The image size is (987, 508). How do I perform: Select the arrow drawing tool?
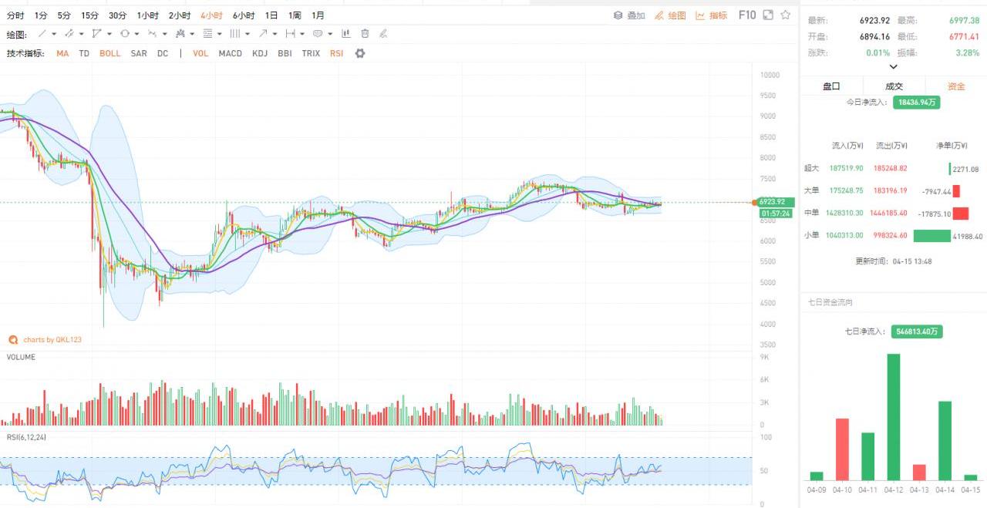pos(263,34)
